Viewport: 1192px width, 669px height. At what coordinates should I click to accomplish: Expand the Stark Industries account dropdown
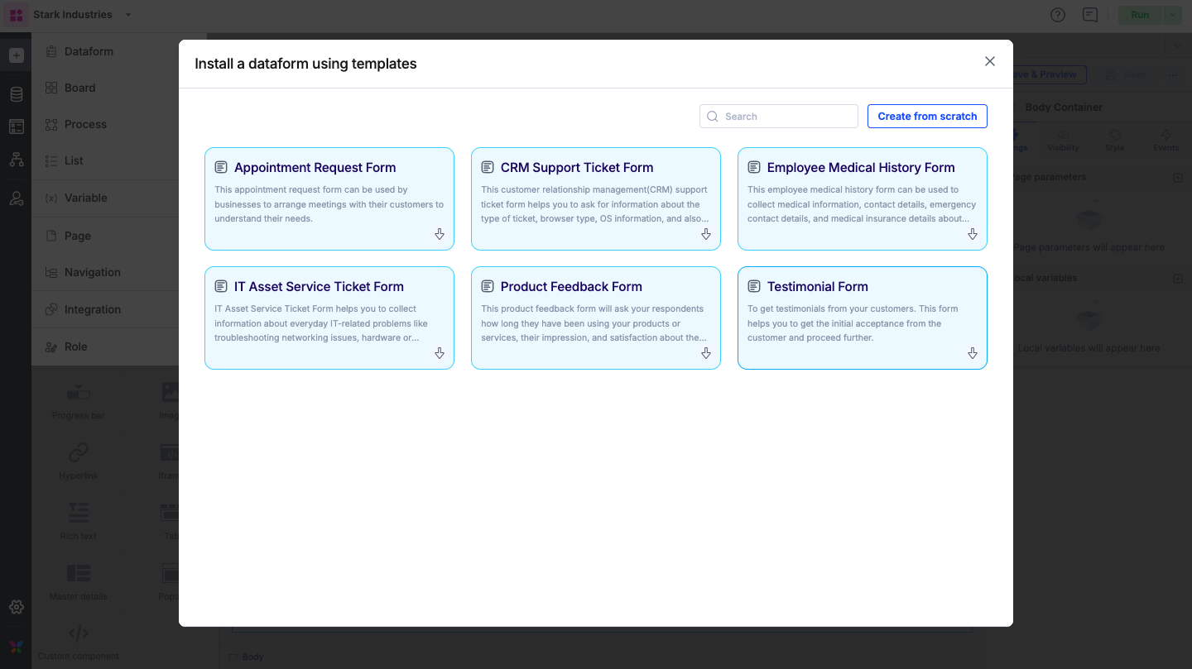pyautogui.click(x=127, y=15)
